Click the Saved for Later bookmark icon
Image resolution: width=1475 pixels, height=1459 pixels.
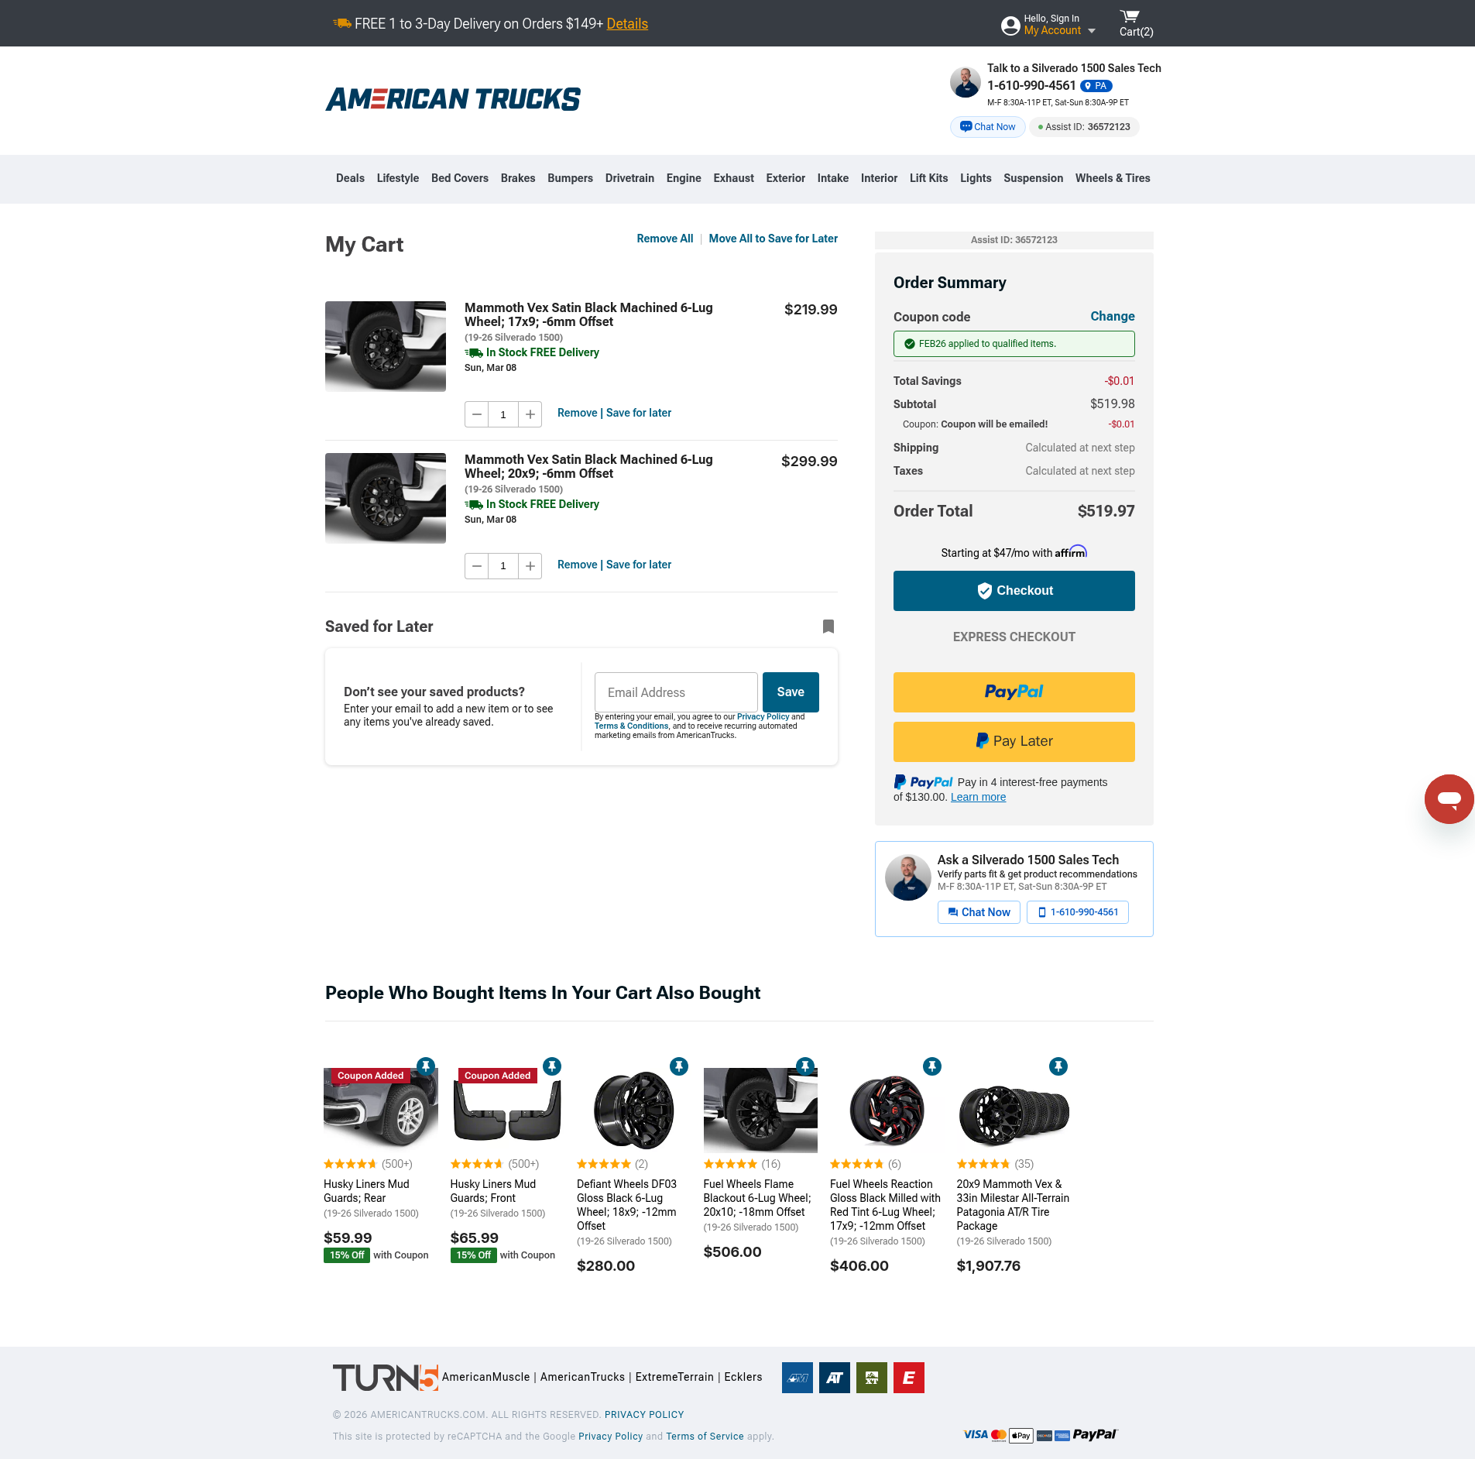[x=828, y=627]
